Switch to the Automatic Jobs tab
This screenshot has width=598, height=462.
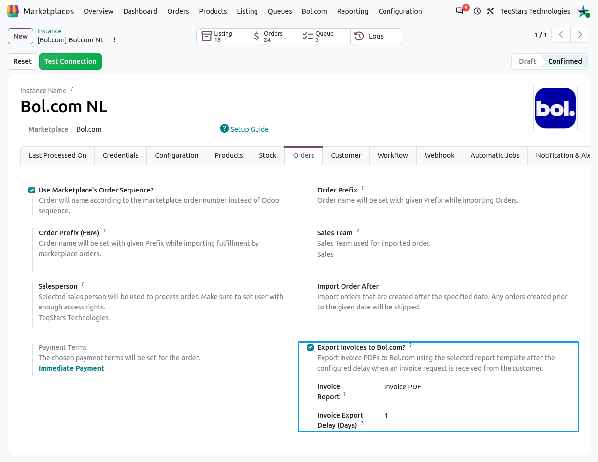pyautogui.click(x=495, y=155)
